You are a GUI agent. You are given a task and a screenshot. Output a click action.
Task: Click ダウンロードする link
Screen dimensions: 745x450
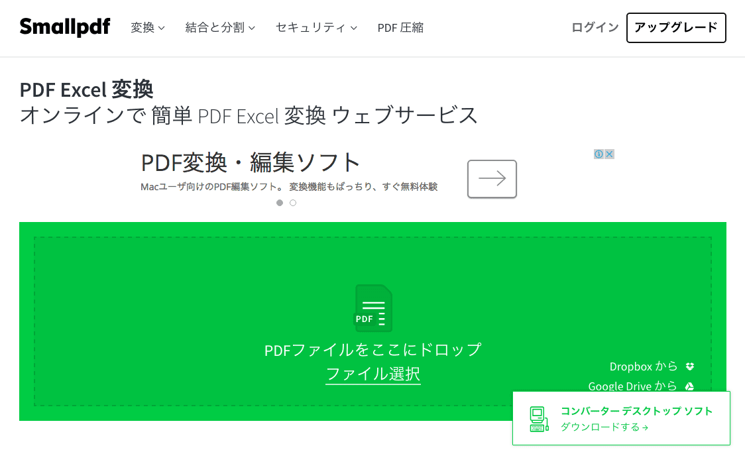point(604,427)
